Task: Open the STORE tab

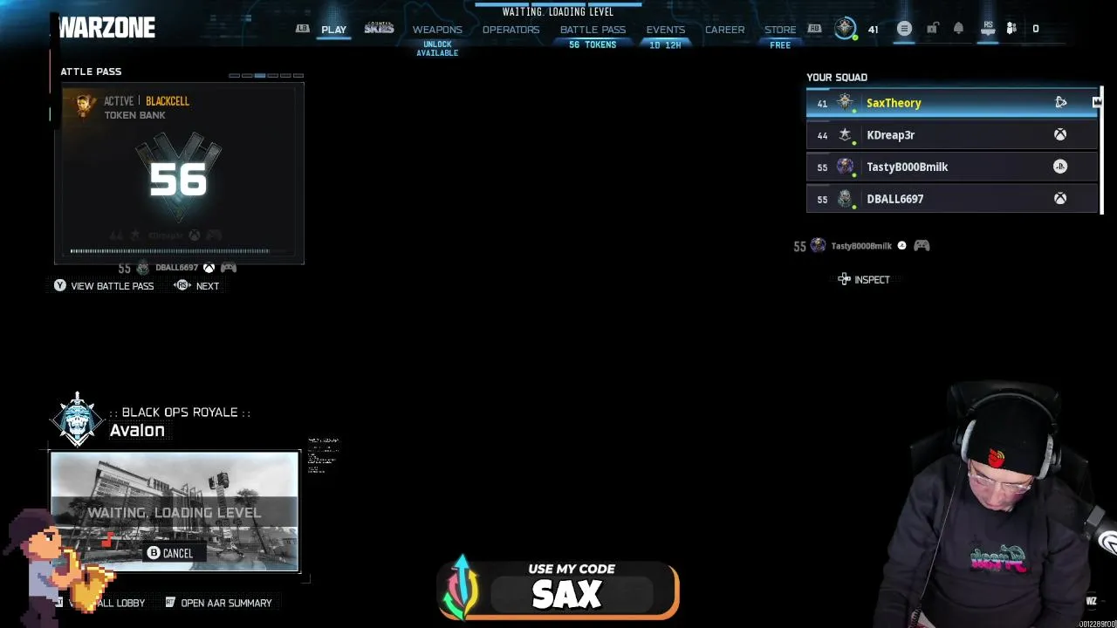Action: (780, 30)
